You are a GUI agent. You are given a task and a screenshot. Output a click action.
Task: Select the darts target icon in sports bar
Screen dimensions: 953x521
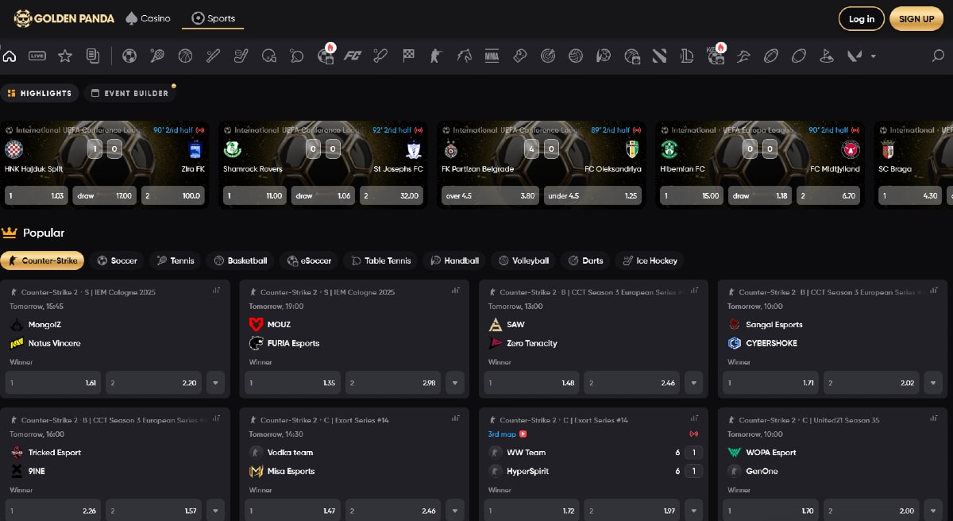tap(548, 56)
